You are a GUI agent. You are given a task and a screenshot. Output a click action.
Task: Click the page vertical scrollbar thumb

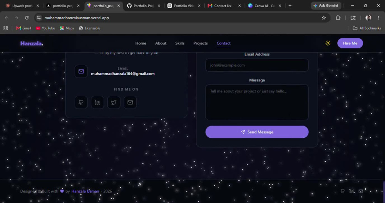click(x=384, y=192)
